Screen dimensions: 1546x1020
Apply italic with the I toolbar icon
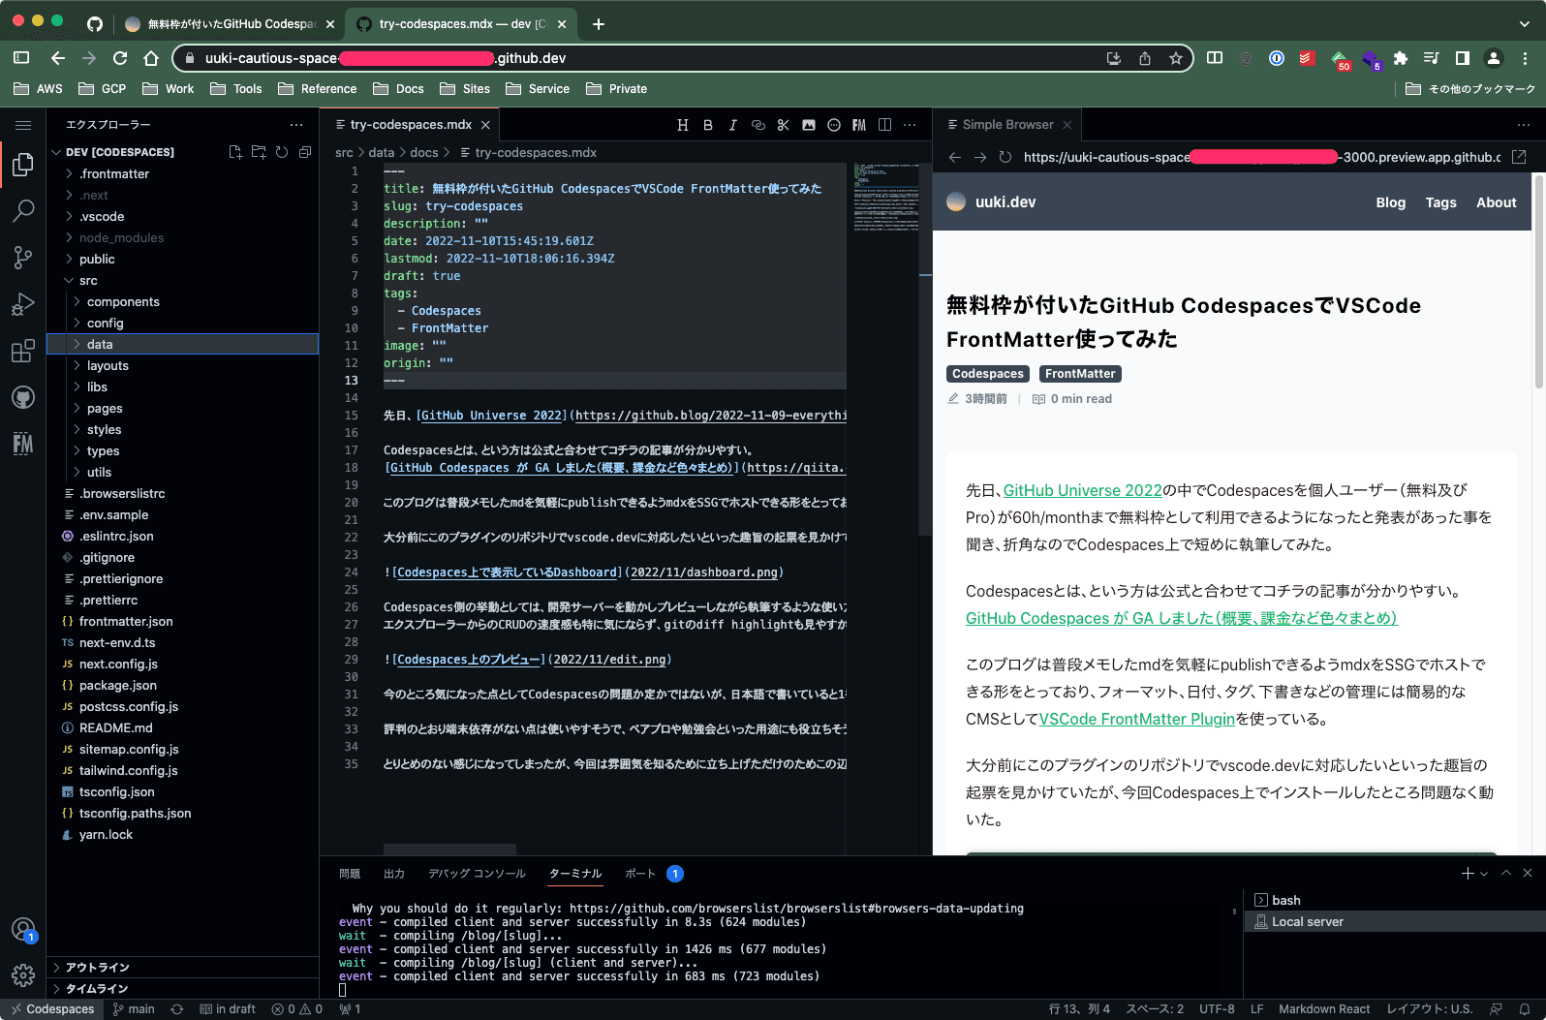(733, 125)
